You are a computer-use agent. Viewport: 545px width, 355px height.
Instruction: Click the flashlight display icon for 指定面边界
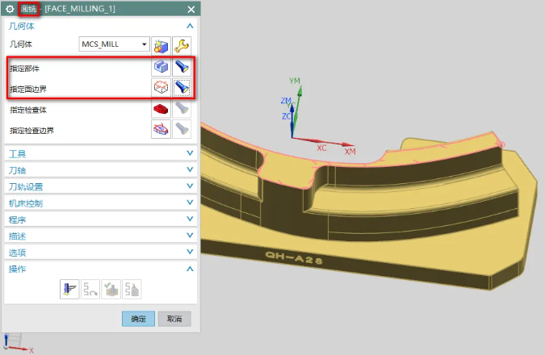pos(182,87)
